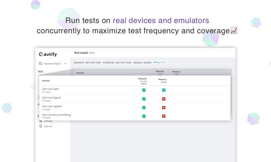Click the Test result heading

pos(81,53)
